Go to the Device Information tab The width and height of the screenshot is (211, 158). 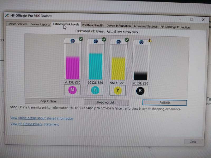click(118, 26)
